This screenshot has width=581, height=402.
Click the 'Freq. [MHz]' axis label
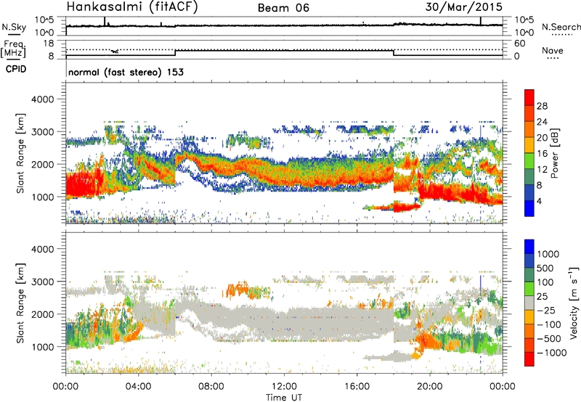click(x=14, y=49)
